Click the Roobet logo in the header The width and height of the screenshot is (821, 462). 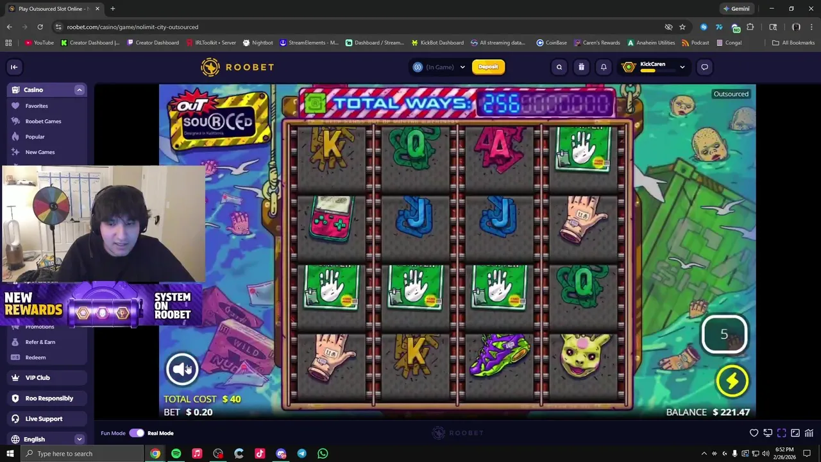(x=237, y=67)
